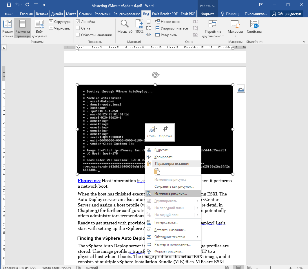Open the Файл tab
Image resolution: width=308 pixels, height=269 pixels.
[9, 14]
